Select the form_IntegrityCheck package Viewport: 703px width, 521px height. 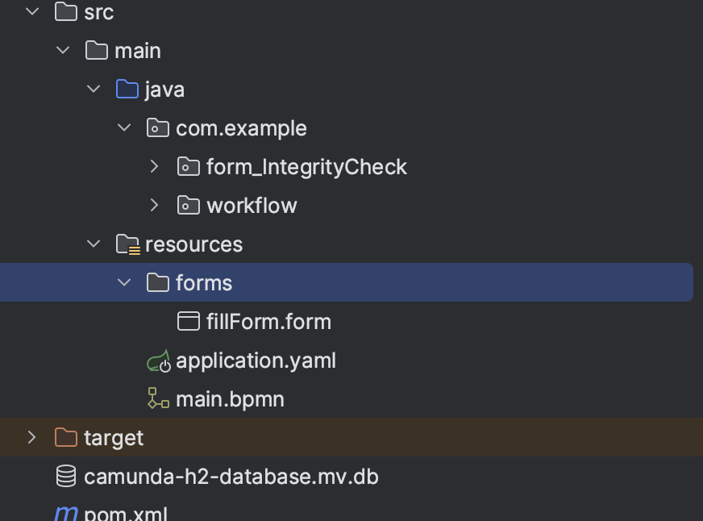pyautogui.click(x=306, y=167)
